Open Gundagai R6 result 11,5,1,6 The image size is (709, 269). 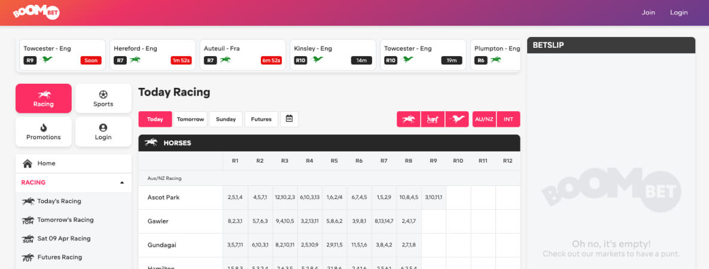(x=359, y=245)
